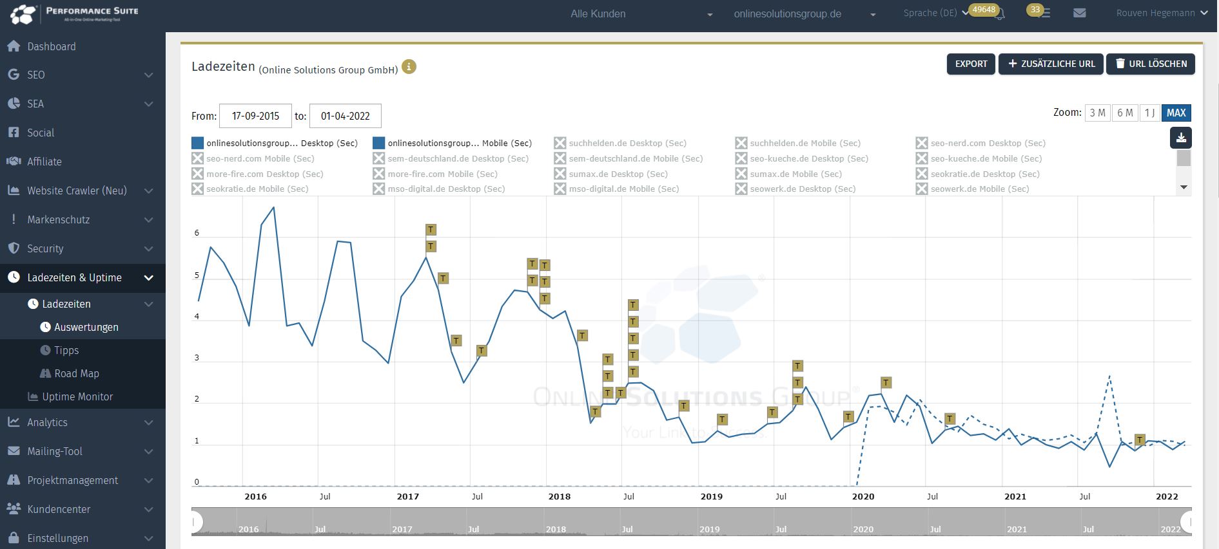This screenshot has height=549, width=1219.
Task: Click the legend scrollbar down arrow
Action: (1184, 187)
